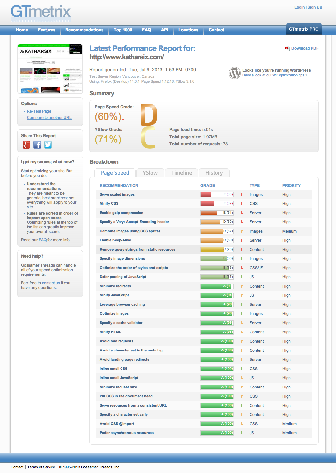The image size is (336, 473).
Task: Open the History tab
Action: 214,173
